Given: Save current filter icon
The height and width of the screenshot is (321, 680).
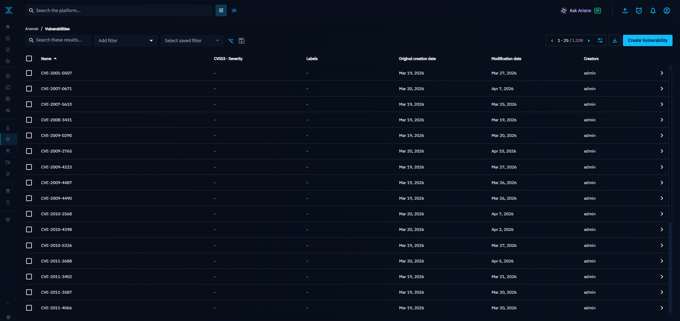Looking at the screenshot, I should (x=242, y=41).
